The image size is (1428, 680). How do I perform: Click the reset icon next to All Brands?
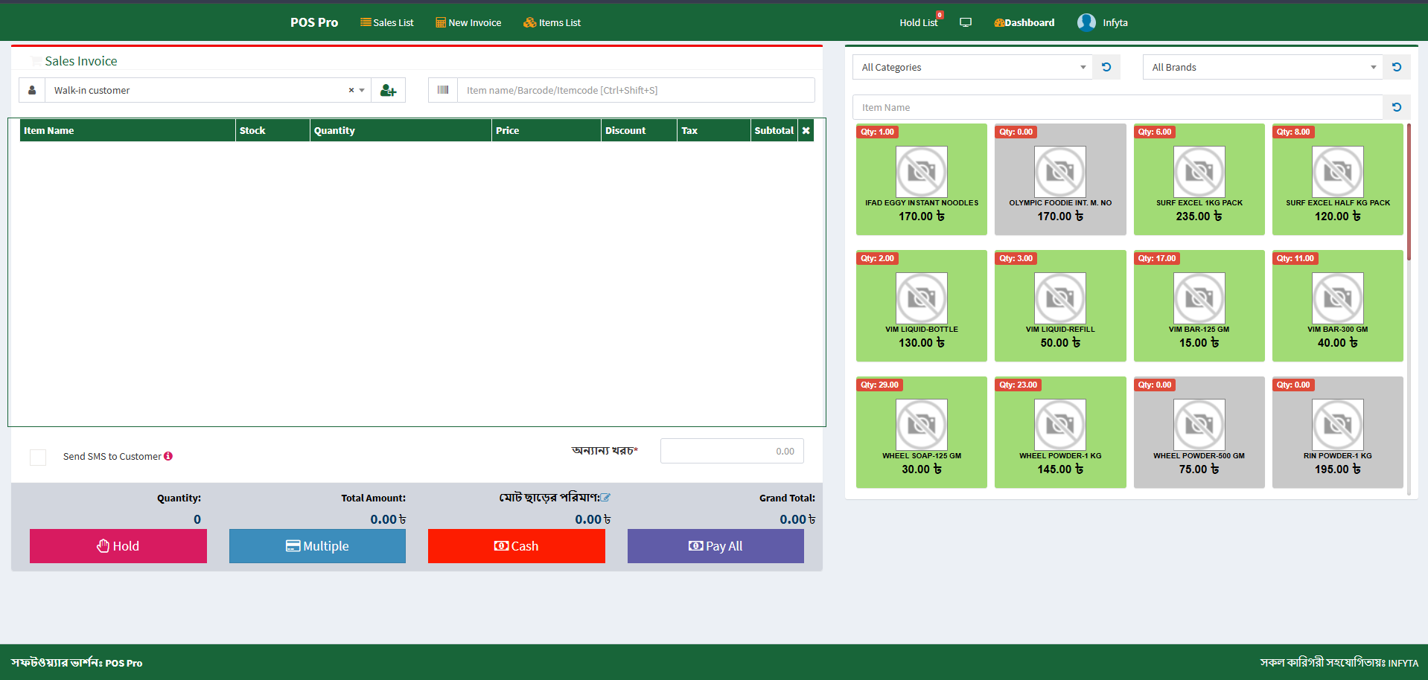pos(1397,67)
